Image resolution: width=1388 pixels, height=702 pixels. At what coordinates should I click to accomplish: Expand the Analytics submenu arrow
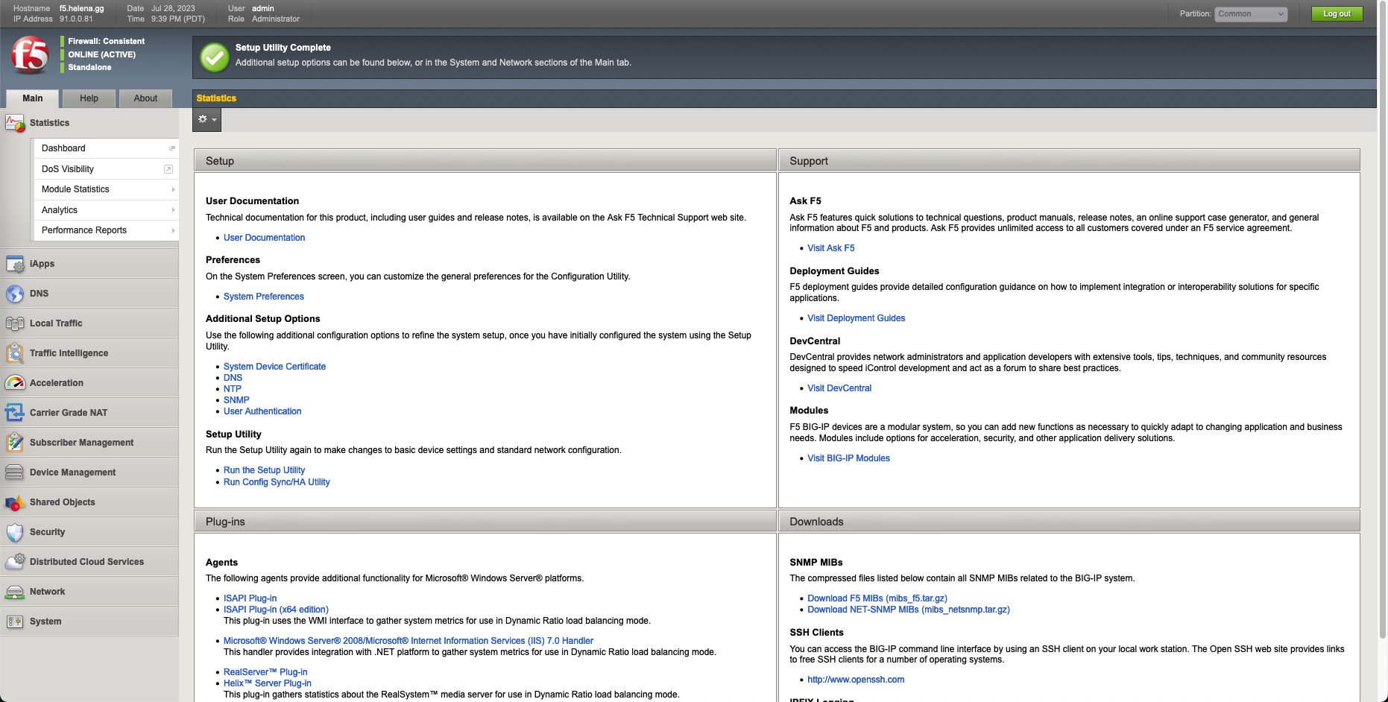[173, 210]
